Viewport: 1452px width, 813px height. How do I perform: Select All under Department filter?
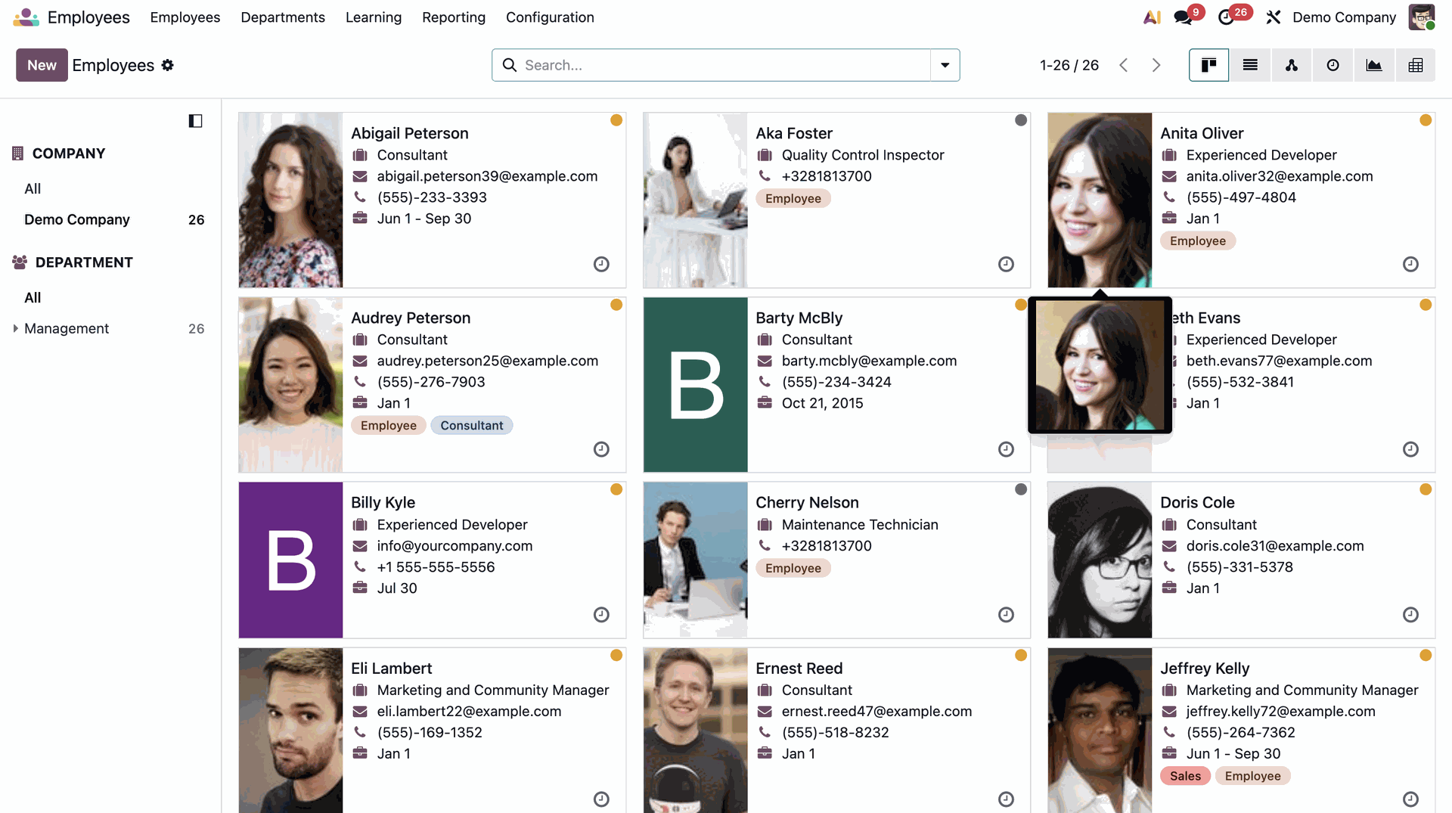[x=33, y=297]
